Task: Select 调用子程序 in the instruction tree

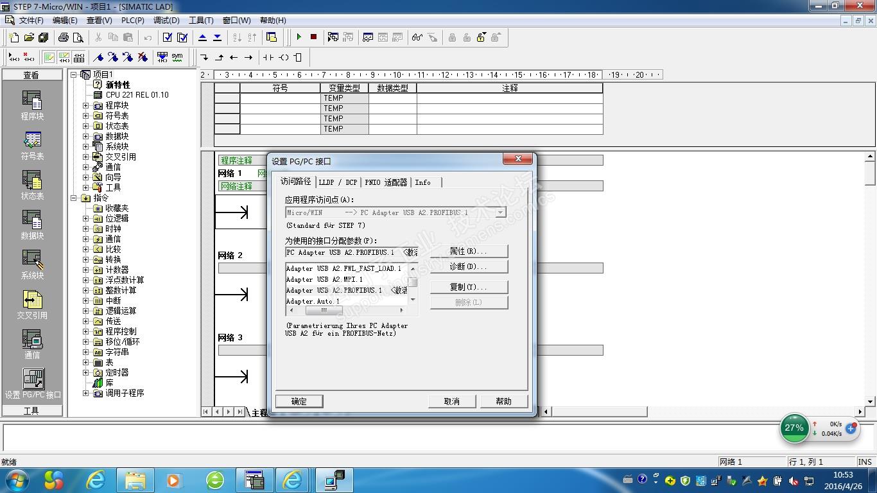Action: [x=125, y=393]
